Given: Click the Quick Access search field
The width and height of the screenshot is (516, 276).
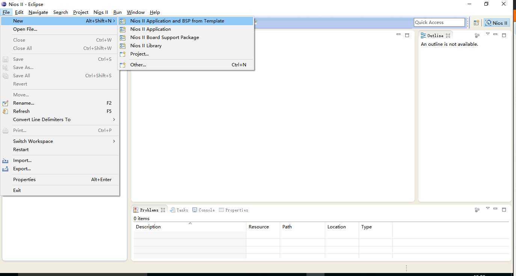Looking at the screenshot, I should point(439,22).
